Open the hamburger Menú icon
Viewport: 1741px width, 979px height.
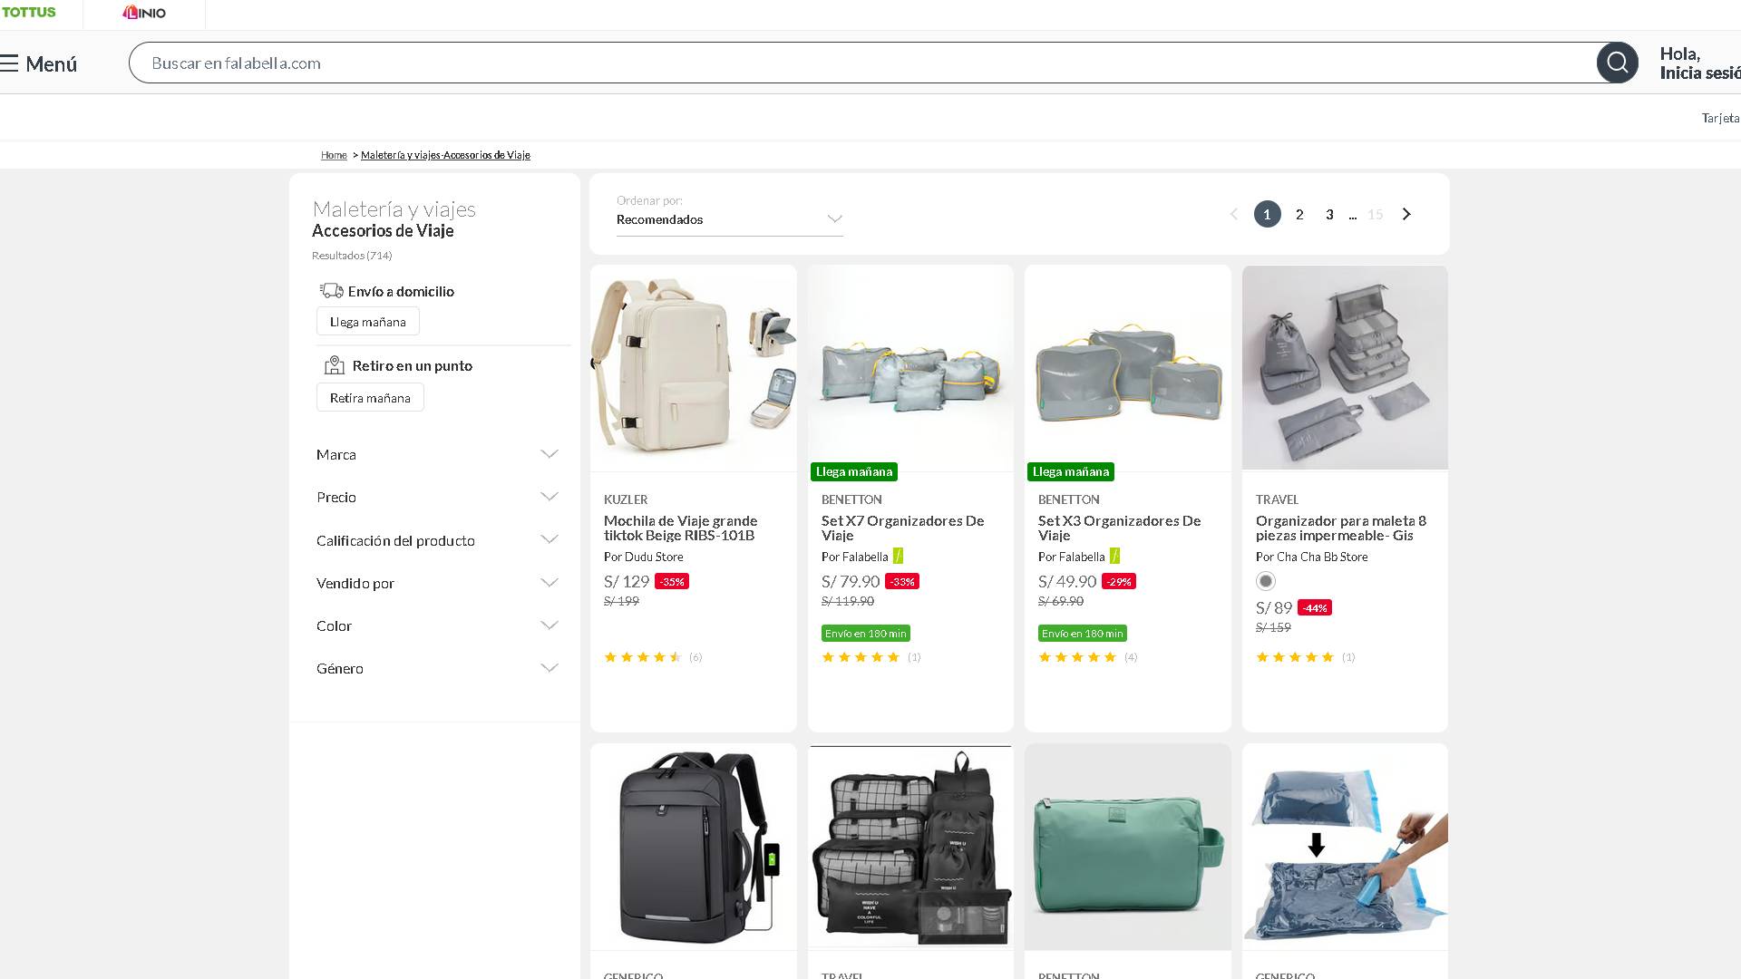point(9,63)
